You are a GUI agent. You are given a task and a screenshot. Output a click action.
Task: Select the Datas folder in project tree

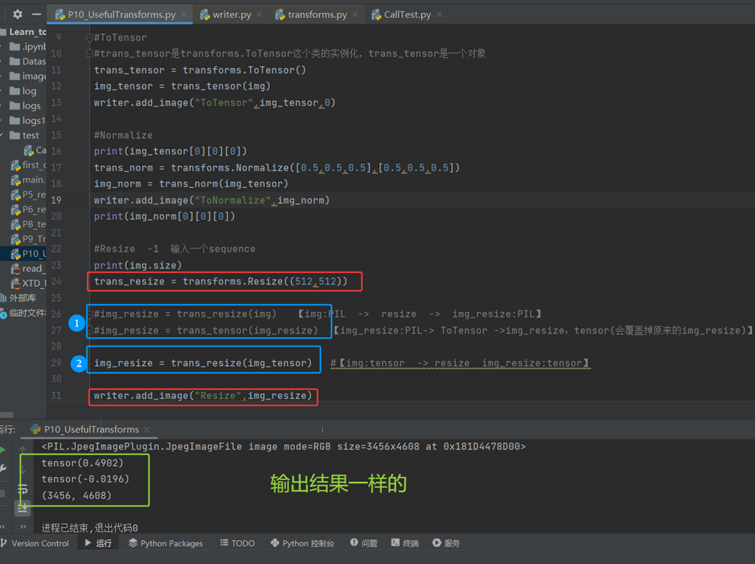28,61
